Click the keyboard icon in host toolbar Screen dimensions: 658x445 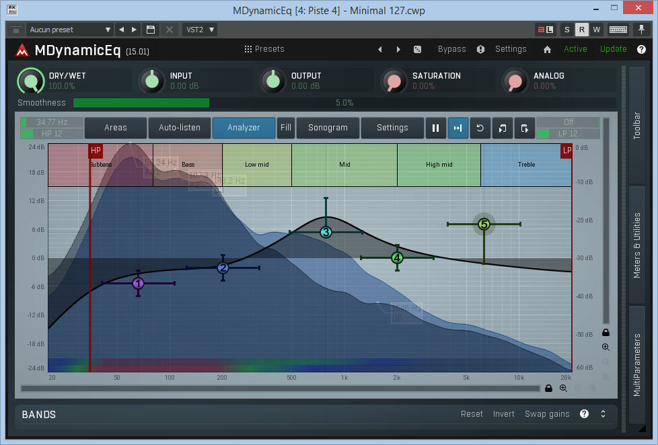pos(618,30)
